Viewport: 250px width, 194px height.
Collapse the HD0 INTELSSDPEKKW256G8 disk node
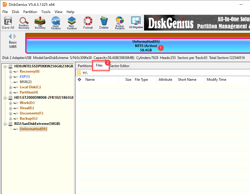tap(6, 66)
